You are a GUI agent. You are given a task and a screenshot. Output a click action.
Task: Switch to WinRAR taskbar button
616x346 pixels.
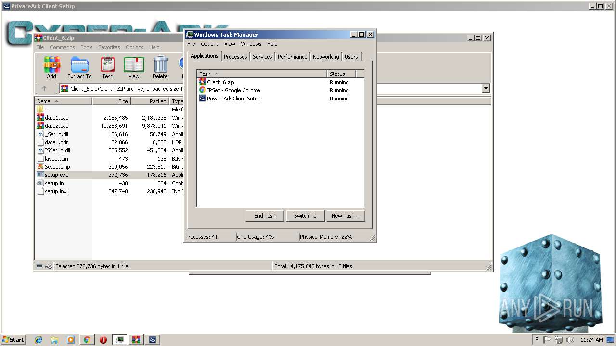click(x=136, y=340)
